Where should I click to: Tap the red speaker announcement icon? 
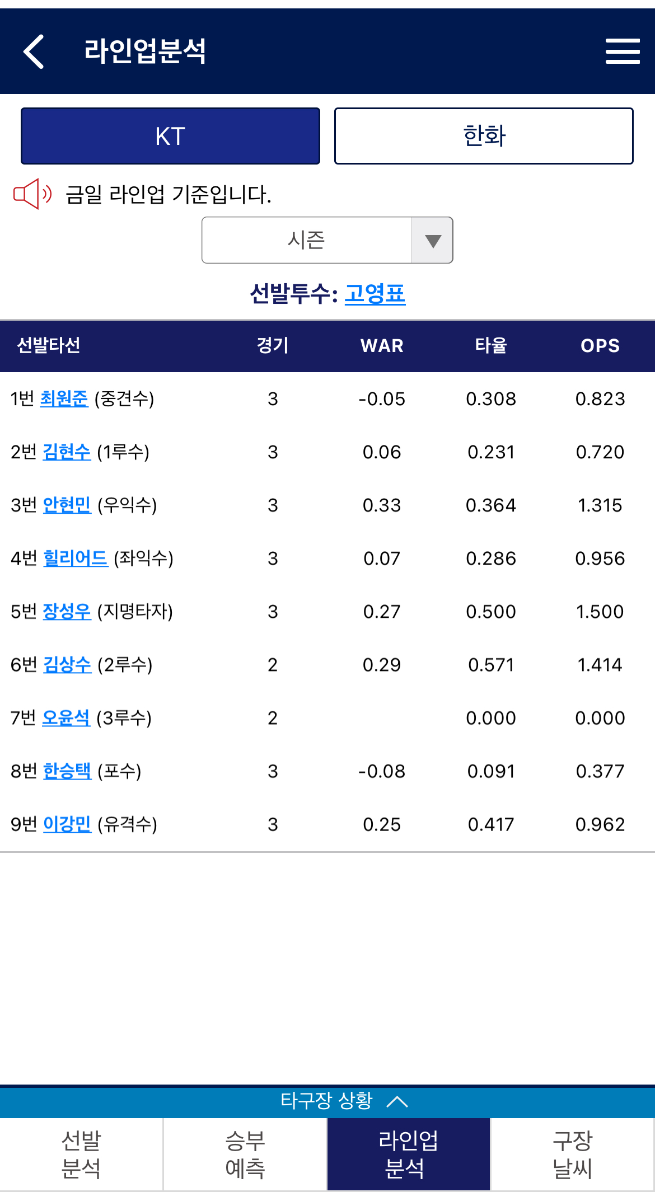coord(32,194)
